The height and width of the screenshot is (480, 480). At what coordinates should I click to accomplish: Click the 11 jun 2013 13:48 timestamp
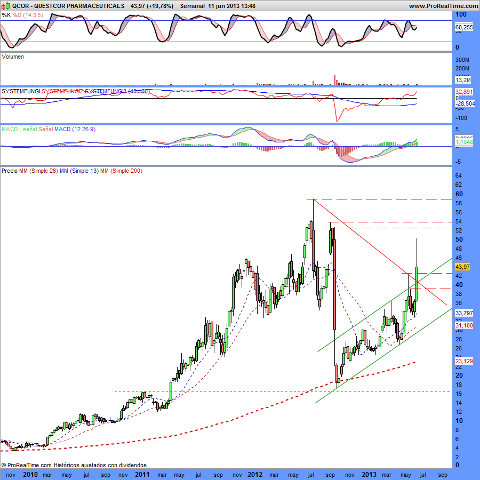(231, 6)
